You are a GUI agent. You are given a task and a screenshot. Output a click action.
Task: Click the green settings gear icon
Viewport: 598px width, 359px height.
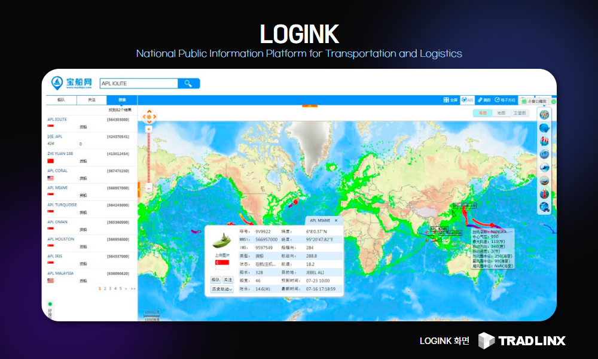tap(553, 102)
